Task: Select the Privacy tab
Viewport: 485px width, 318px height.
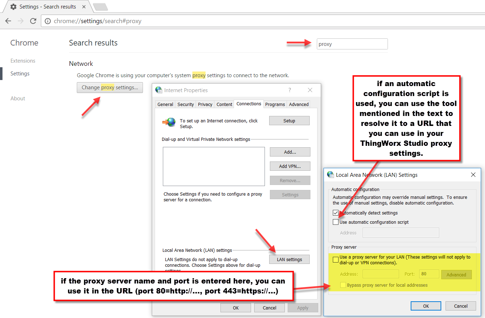Action: coord(205,104)
